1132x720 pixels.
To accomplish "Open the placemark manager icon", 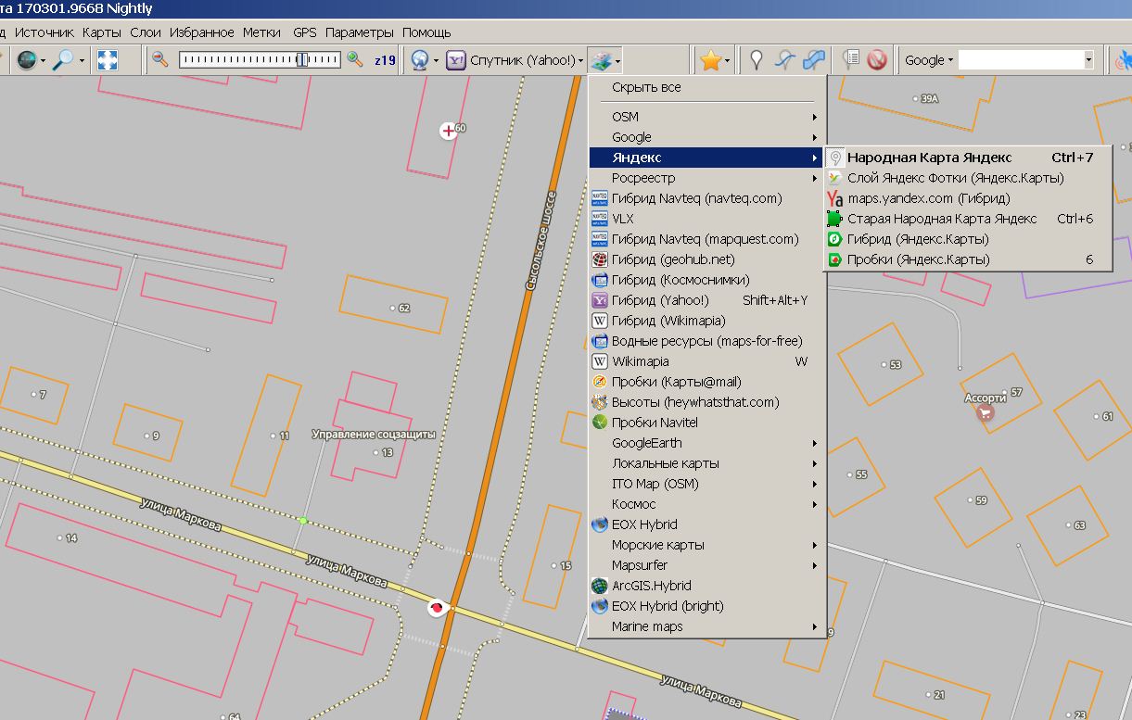I will click(850, 60).
